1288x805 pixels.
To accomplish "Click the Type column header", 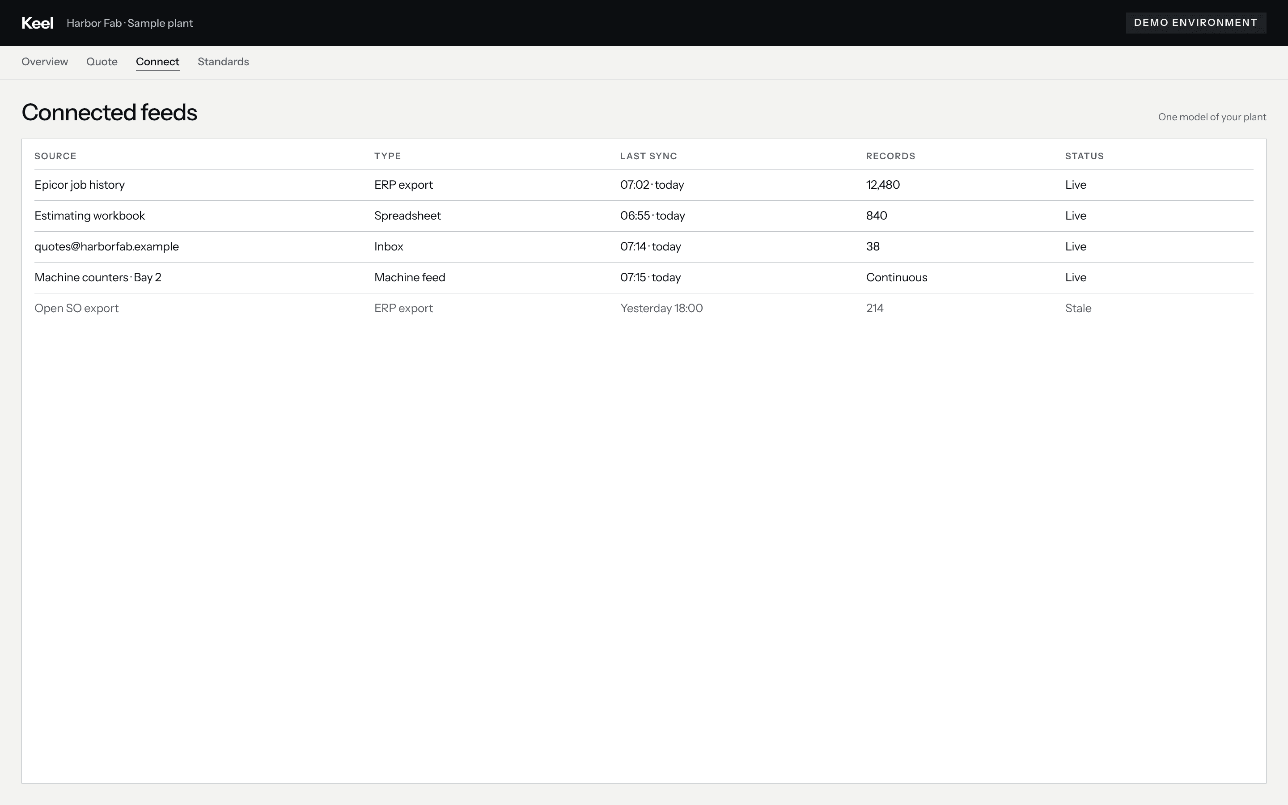I will coord(387,156).
